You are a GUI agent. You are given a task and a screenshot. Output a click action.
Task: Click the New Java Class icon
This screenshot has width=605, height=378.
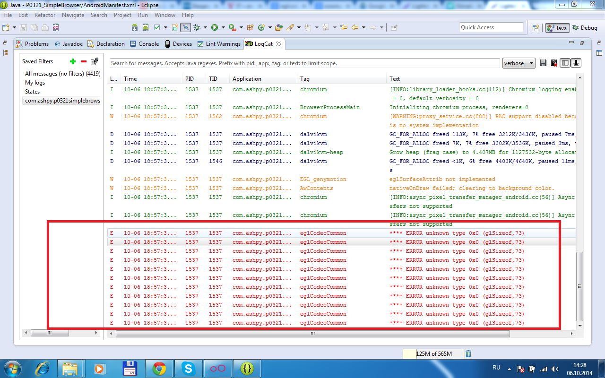(261, 27)
